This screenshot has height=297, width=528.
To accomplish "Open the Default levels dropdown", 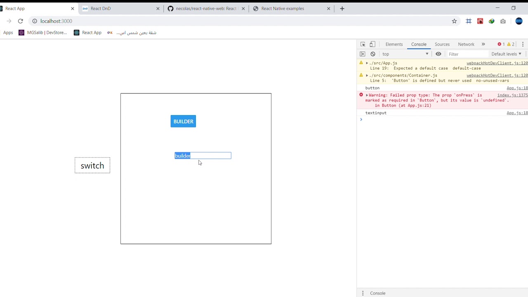I will [x=506, y=54].
